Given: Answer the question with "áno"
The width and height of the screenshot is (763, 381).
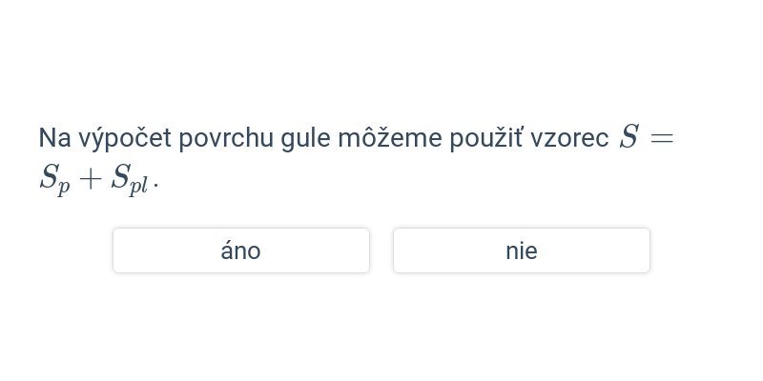Looking at the screenshot, I should (x=241, y=251).
